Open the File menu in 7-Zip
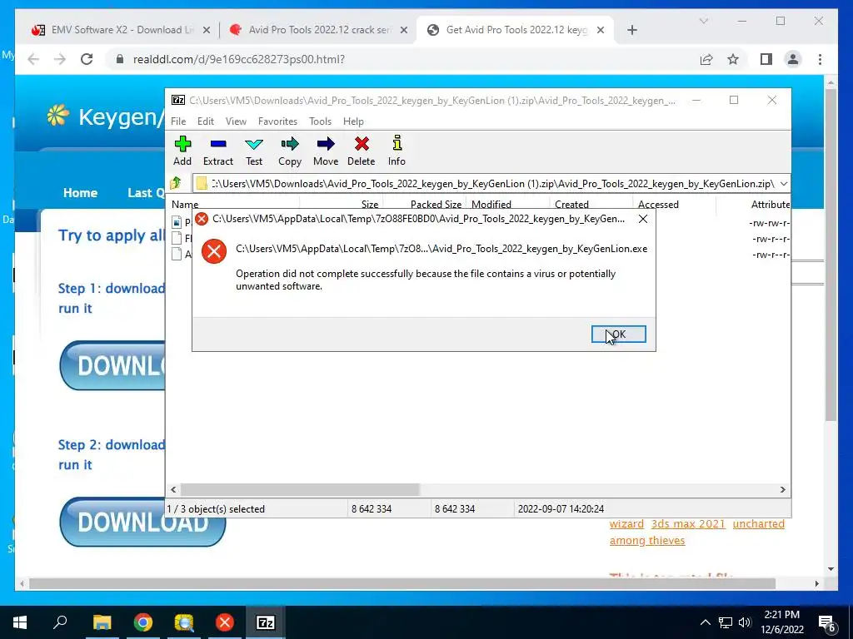 pos(178,121)
